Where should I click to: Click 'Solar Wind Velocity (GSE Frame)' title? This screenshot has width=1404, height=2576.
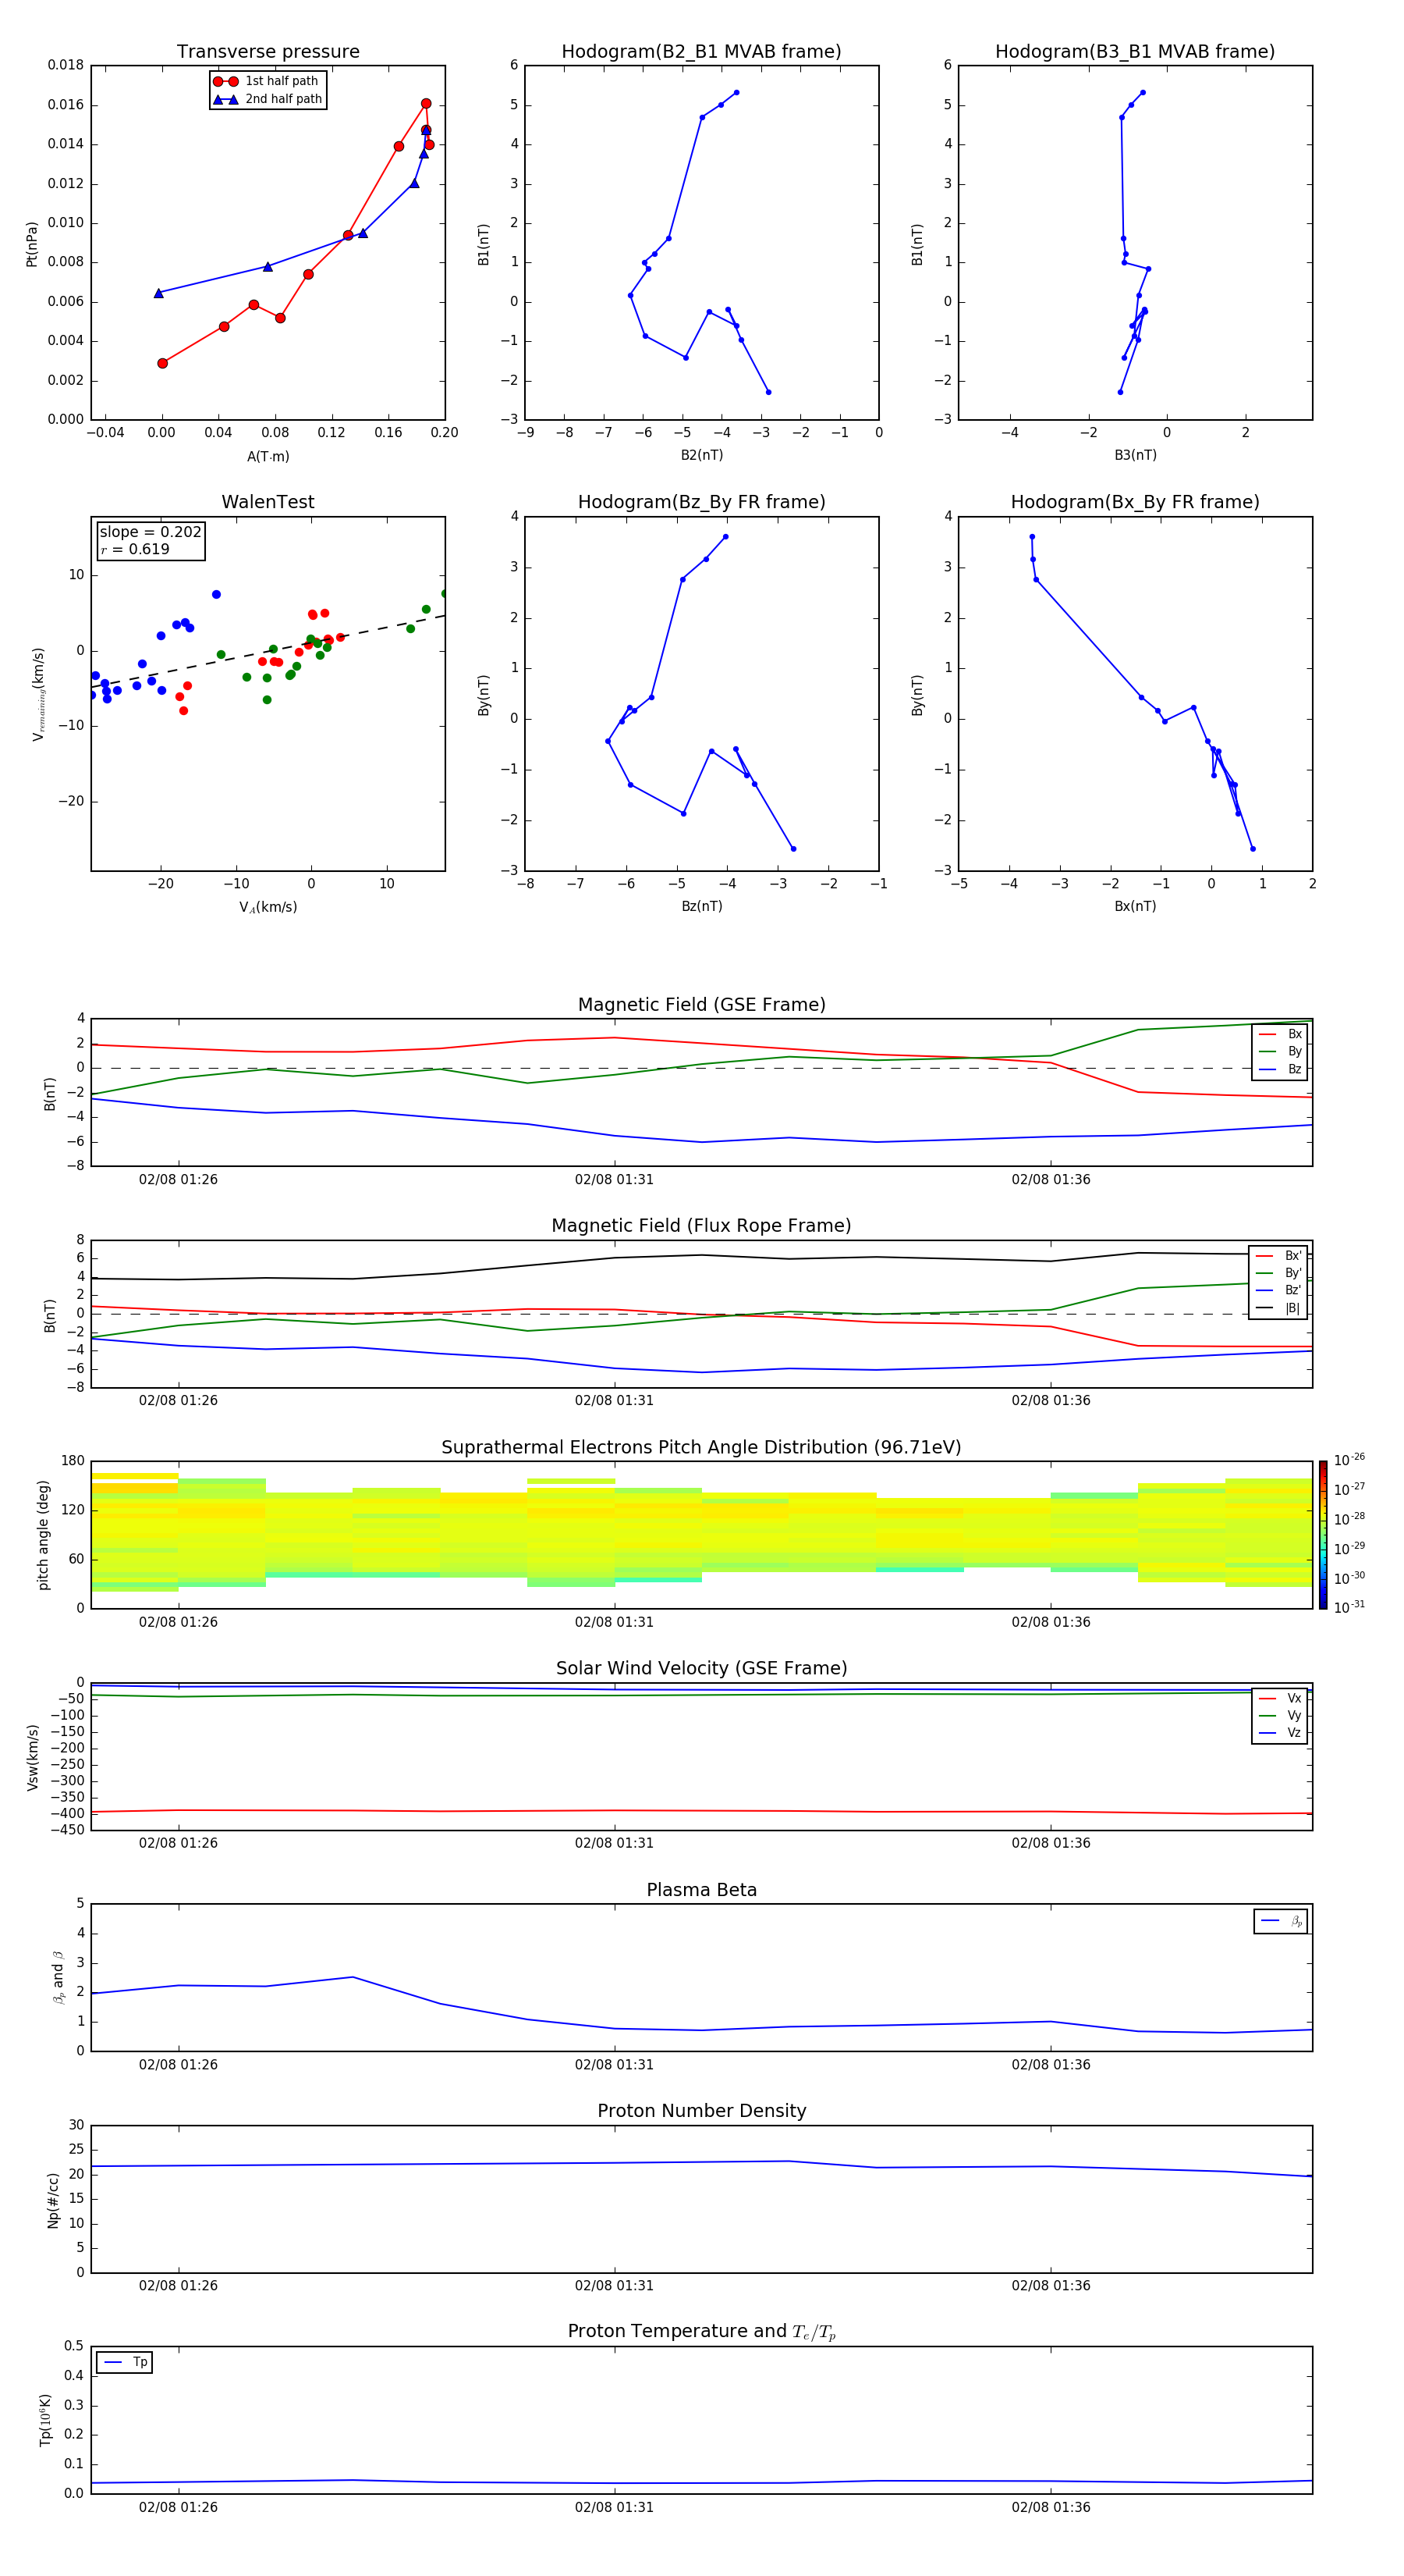point(701,1668)
